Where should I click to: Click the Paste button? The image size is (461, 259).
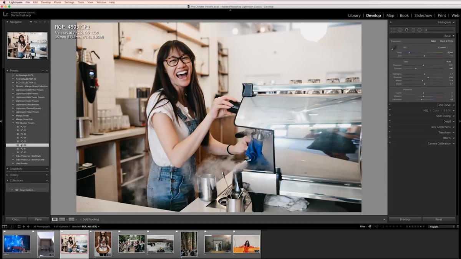[38, 219]
